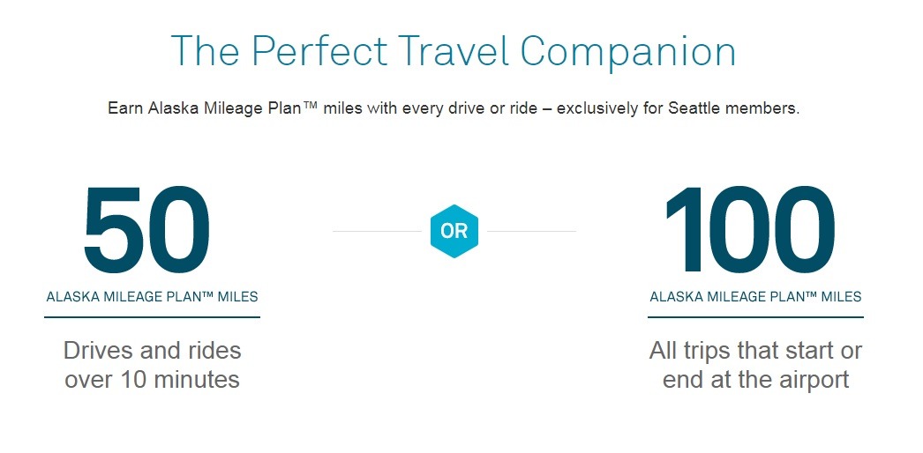
Task: Click the Drives and rides description
Action: [x=152, y=365]
